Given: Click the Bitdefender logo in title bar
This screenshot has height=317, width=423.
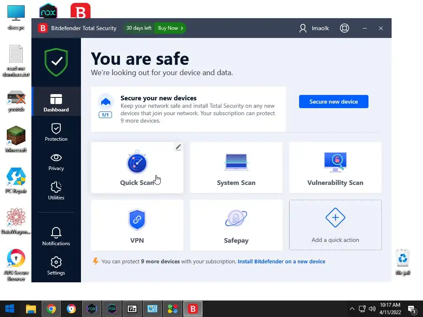Looking at the screenshot, I should (43, 28).
